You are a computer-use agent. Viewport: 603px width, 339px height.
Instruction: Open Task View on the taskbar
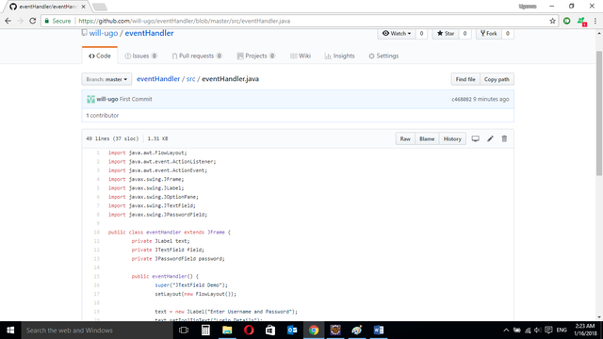(184, 331)
